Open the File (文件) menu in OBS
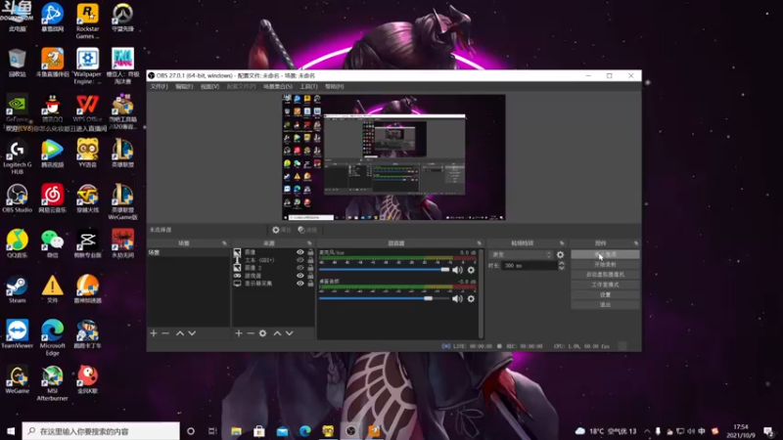 click(x=159, y=86)
